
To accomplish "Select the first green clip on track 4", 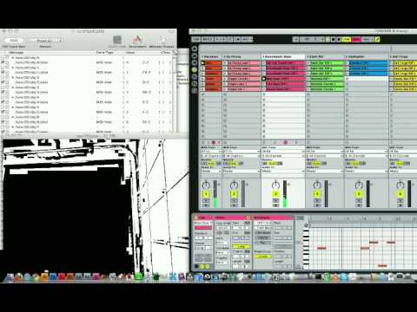I will [328, 63].
